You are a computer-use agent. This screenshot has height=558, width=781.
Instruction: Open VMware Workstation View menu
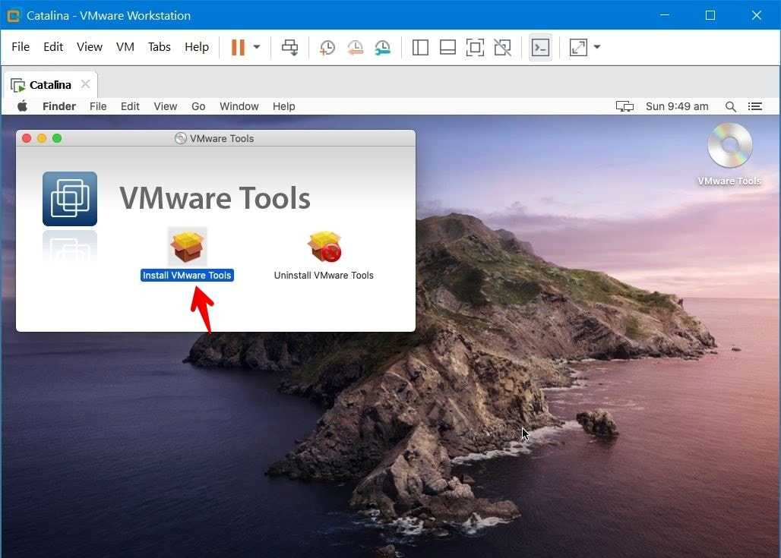90,47
